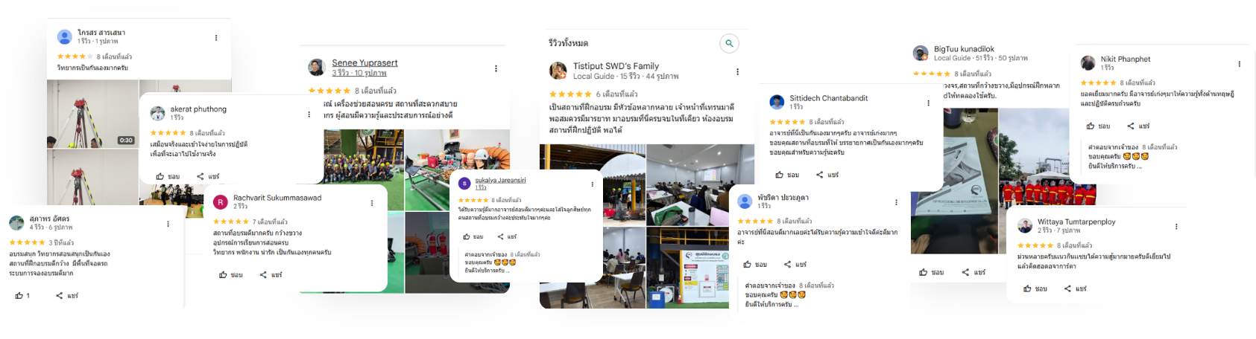Like the akerat phuthong review
This screenshot has height=339, width=1256.
point(168,176)
